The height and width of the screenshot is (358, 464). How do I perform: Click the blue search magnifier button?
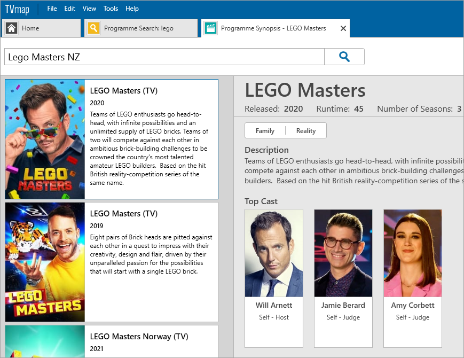(344, 57)
